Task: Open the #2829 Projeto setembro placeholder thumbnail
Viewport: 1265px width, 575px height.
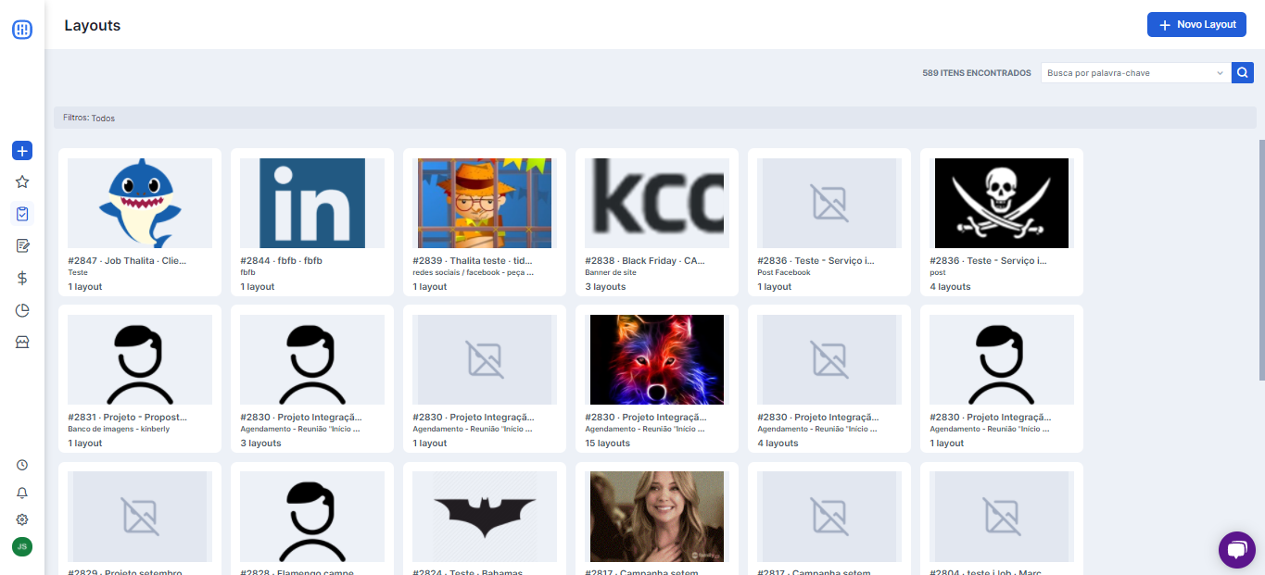Action: click(140, 516)
